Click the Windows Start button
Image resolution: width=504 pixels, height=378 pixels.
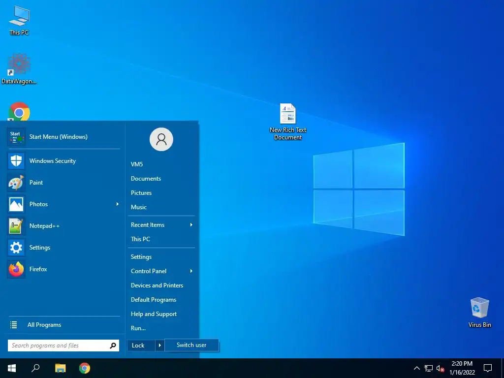[12, 368]
